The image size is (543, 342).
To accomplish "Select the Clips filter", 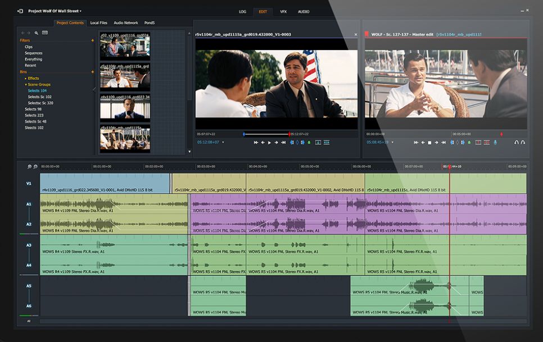I will 29,47.
